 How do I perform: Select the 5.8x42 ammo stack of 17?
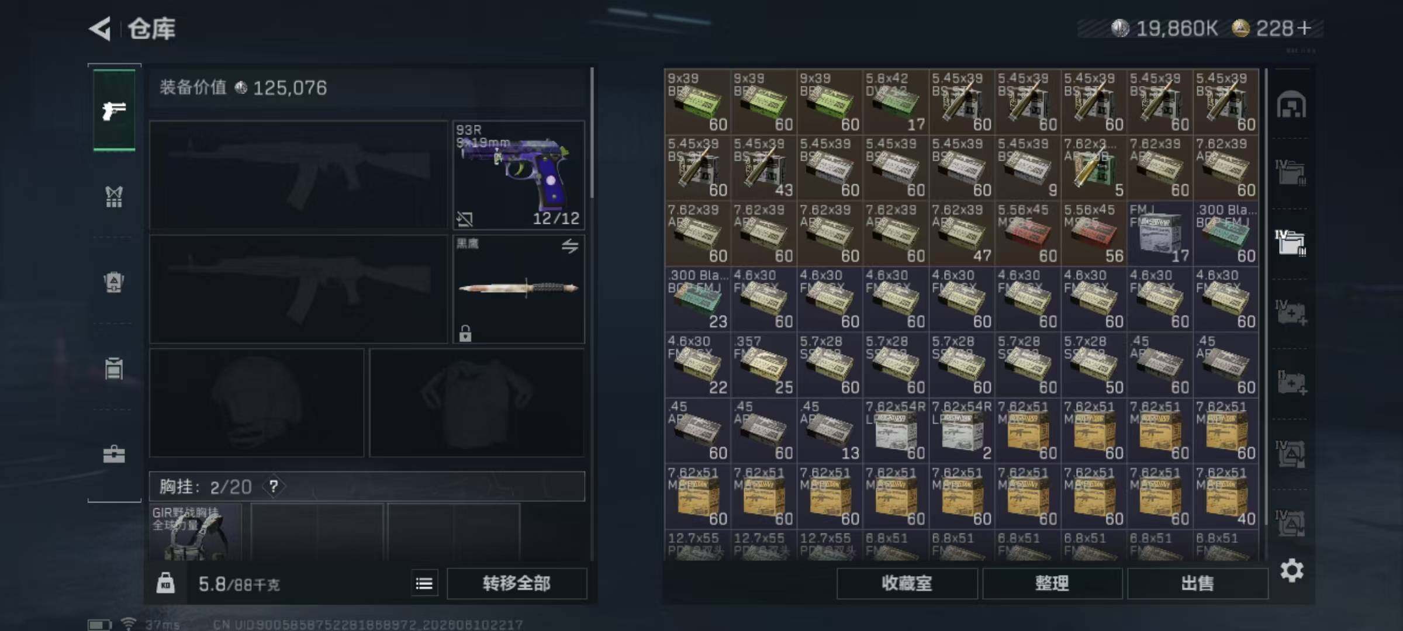coord(896,102)
